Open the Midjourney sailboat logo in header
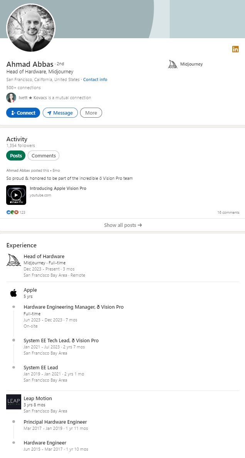This screenshot has height=458, width=245. 173,64
